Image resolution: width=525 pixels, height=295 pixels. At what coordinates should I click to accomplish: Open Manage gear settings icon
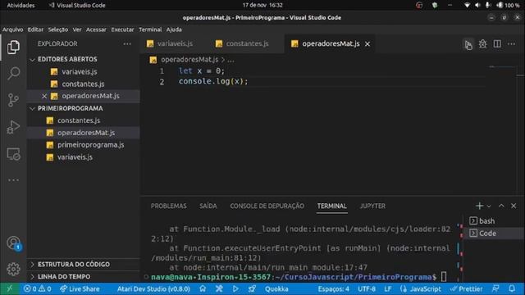coord(13,269)
